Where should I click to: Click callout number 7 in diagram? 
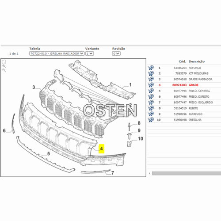tap(113, 173)
